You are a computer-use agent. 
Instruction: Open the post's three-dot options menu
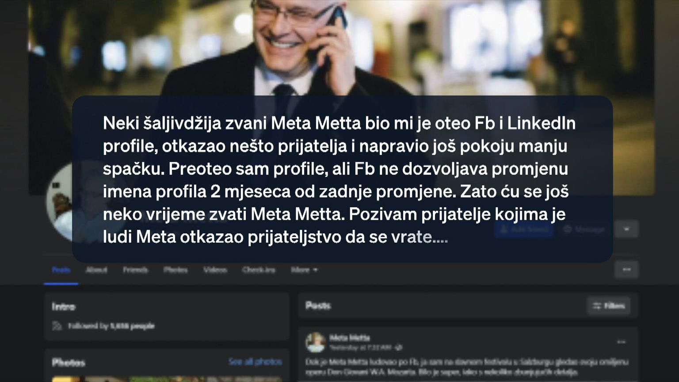[621, 342]
